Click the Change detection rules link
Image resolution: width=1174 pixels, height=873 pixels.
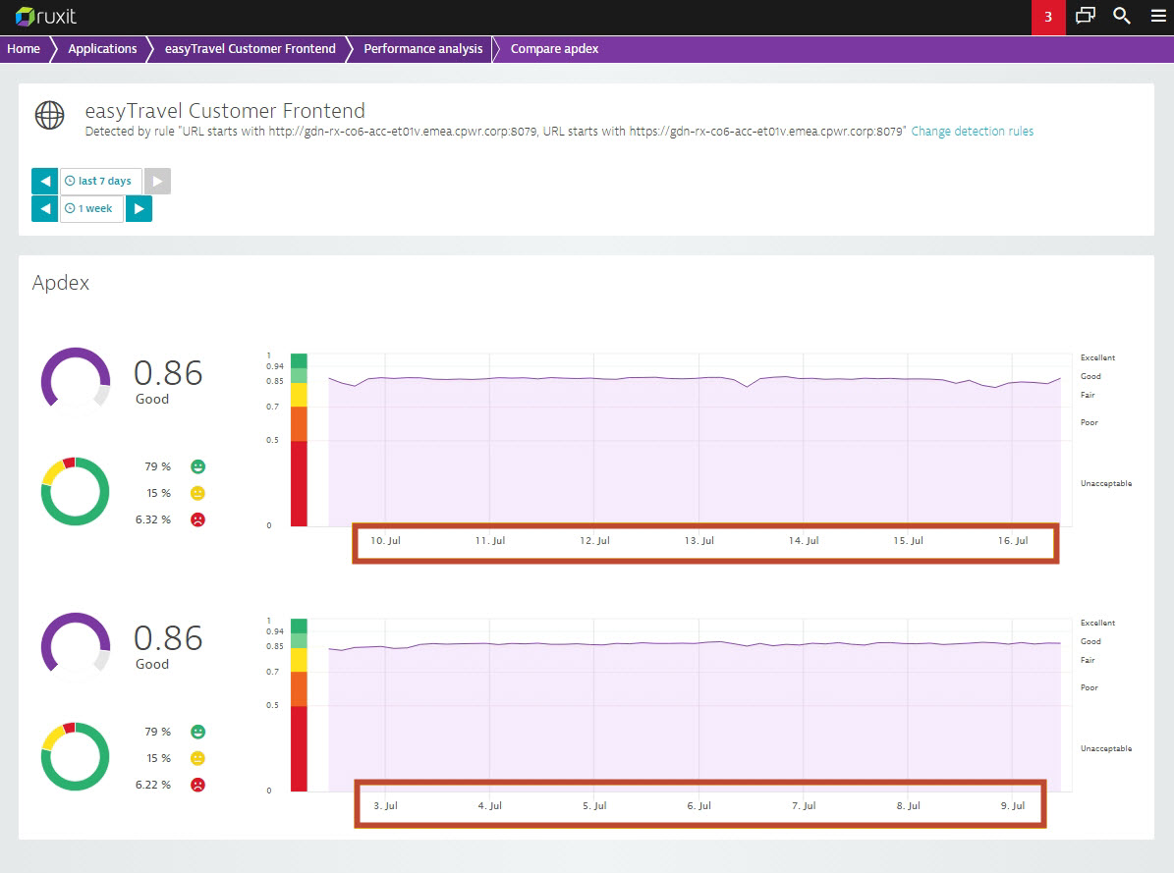coord(972,131)
